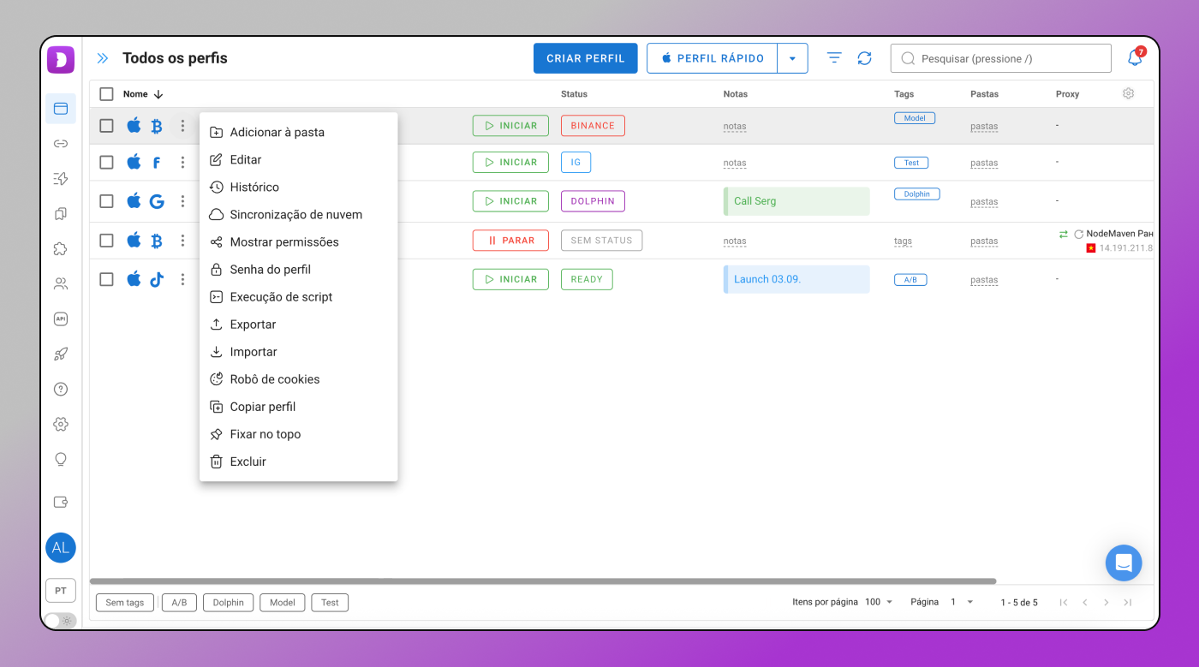
Task: Refresh the profiles list
Action: click(865, 58)
